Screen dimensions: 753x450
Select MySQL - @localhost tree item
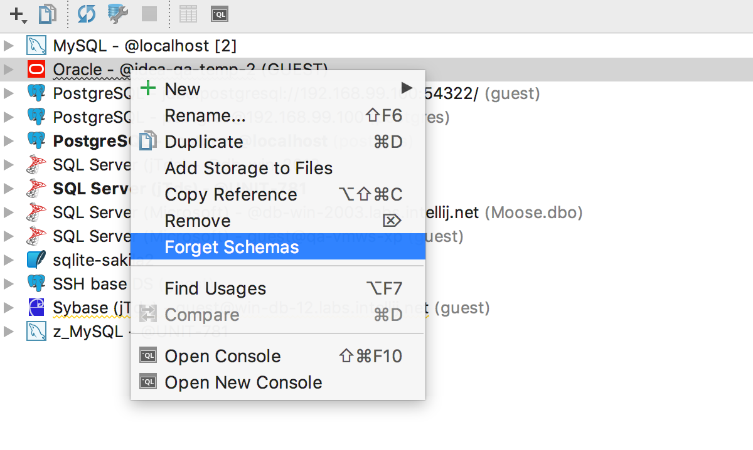pos(144,46)
